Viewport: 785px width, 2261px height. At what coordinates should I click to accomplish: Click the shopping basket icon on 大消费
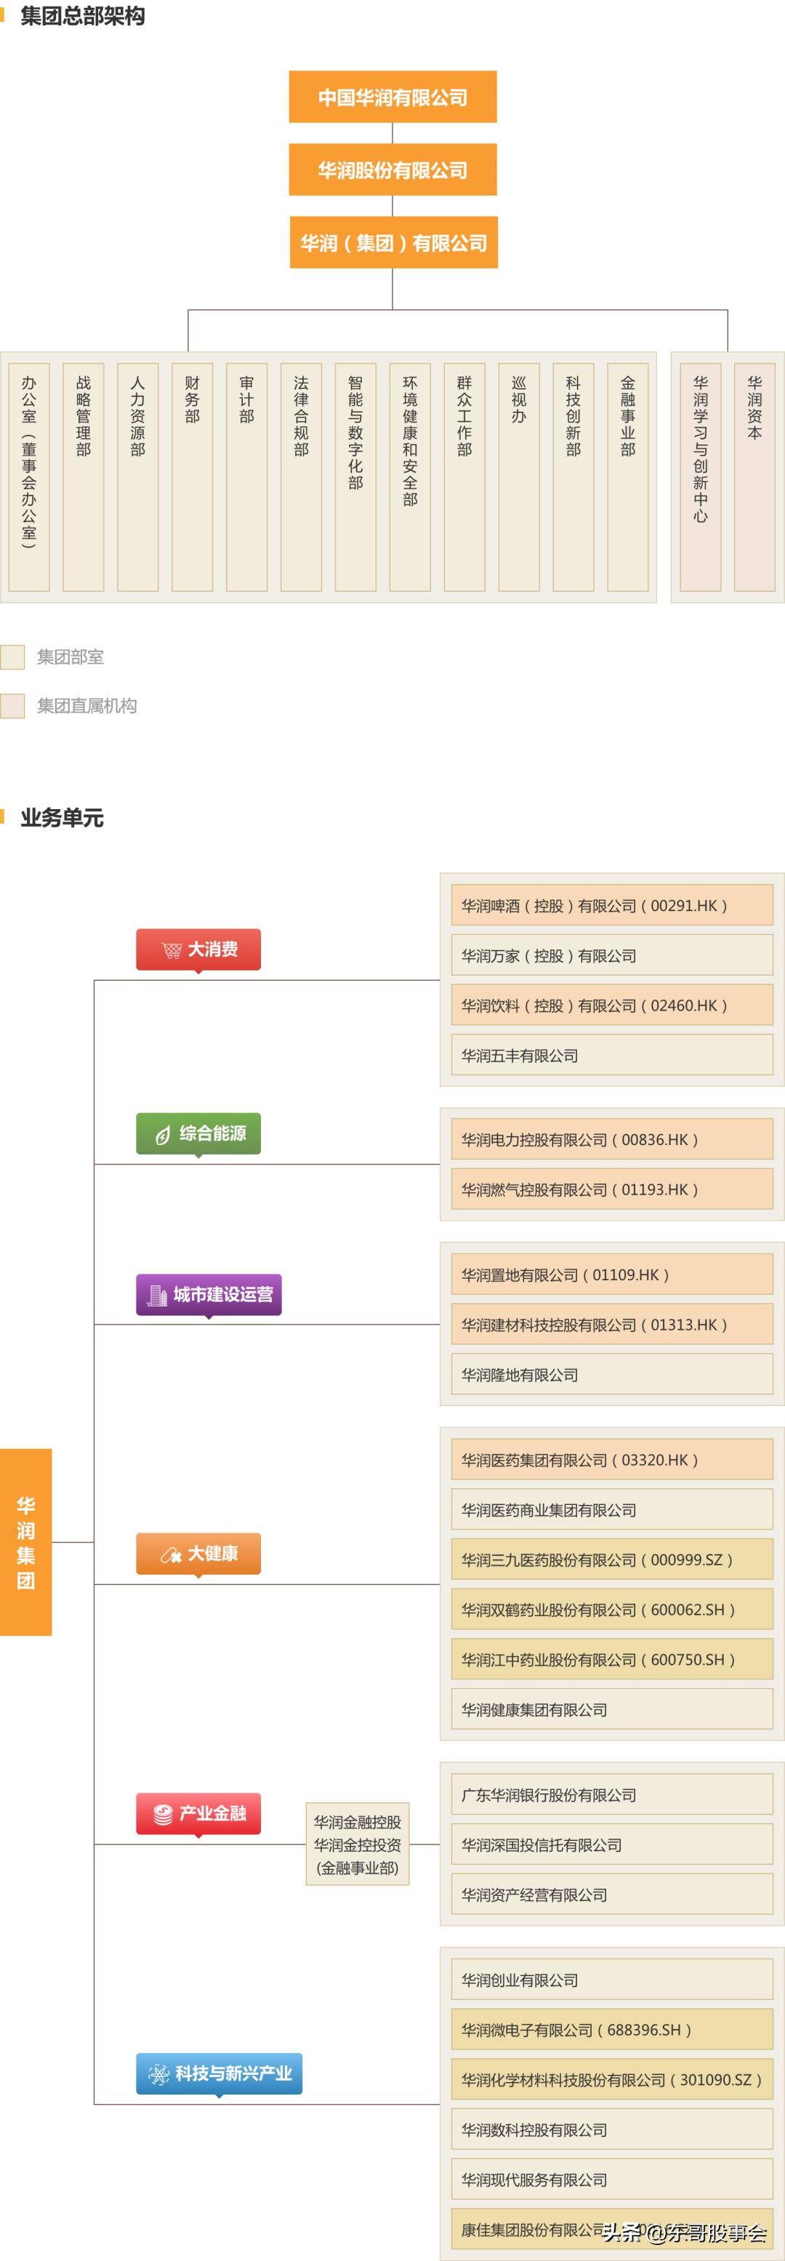(172, 949)
